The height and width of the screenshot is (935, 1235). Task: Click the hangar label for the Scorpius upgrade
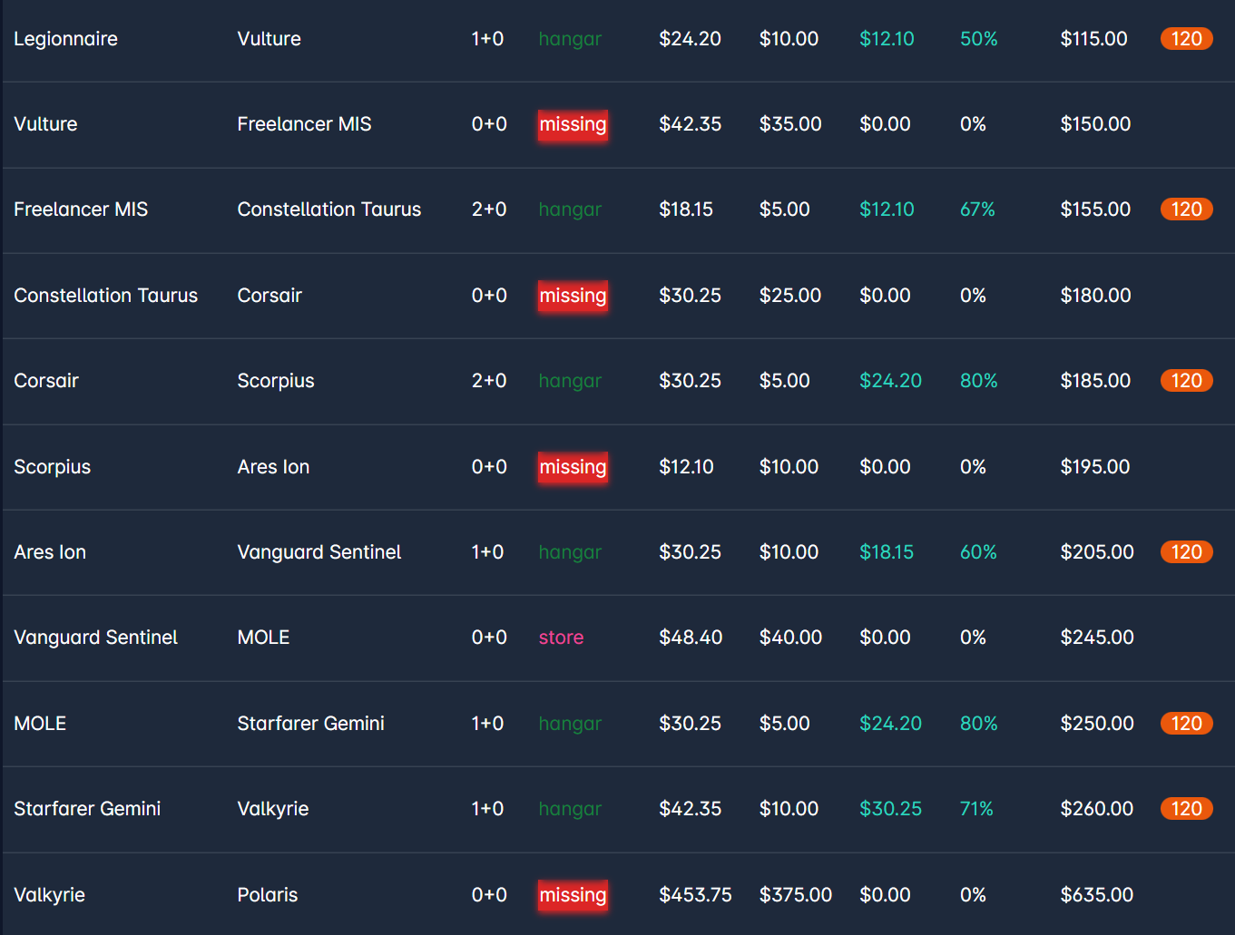pos(570,381)
